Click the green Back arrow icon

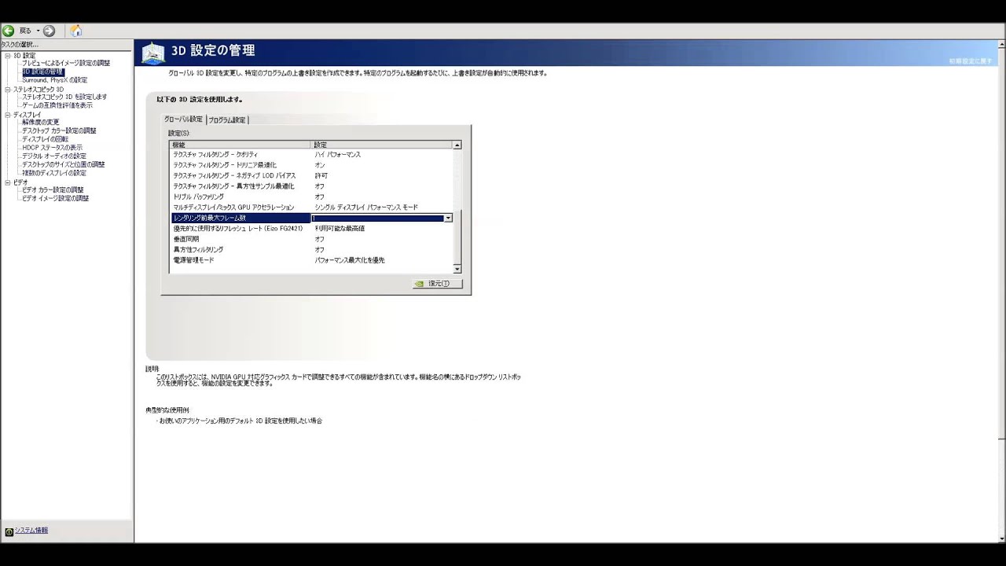8,31
